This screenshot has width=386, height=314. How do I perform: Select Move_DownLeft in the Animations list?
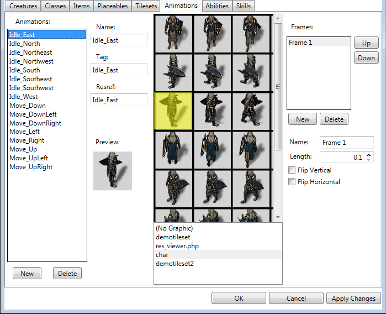tap(33, 114)
